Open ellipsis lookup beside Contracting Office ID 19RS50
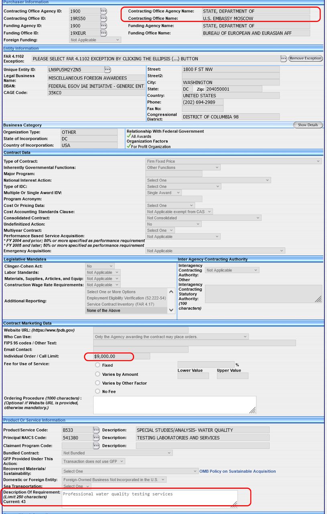Screen dimensions: 327x514 [104, 18]
